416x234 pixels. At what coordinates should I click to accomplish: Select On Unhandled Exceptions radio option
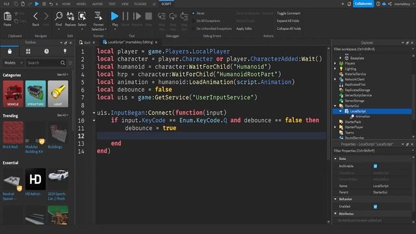[x=194, y=29]
